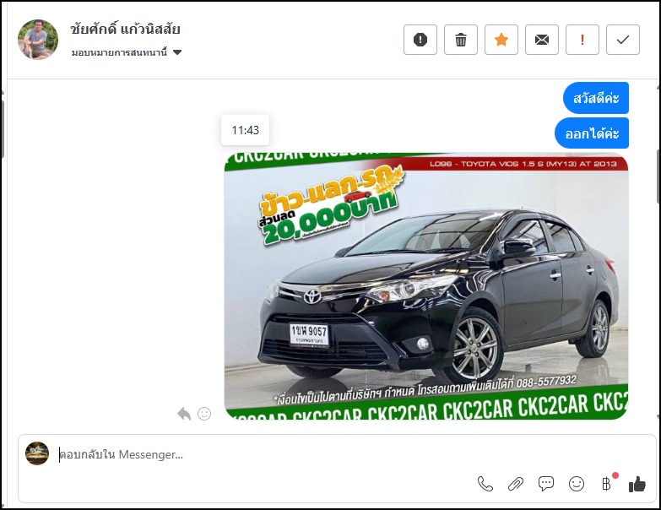The height and width of the screenshot is (510, 661).
Task: Open profile picture of ชัยศักดิ์ แก้วนิสสัย
Action: click(38, 39)
